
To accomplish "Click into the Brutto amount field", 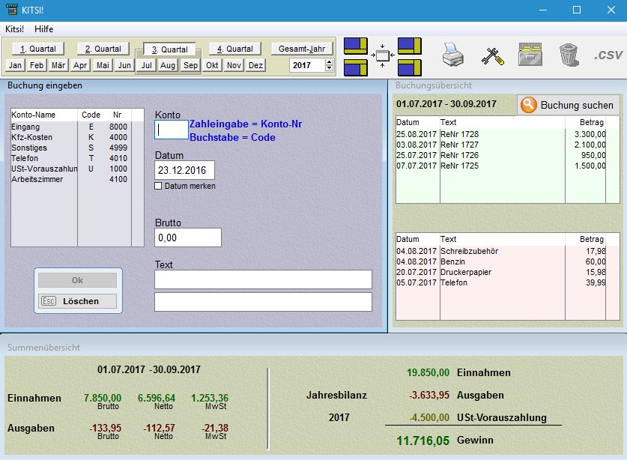I will (187, 237).
